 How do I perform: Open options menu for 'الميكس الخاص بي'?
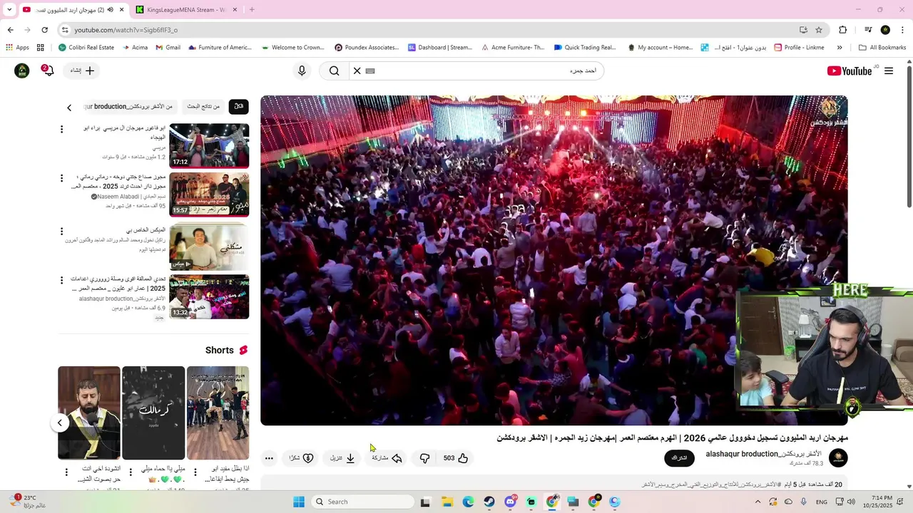point(61,232)
